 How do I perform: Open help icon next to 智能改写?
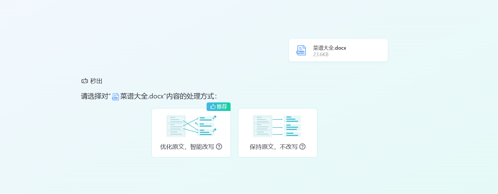[219, 147]
